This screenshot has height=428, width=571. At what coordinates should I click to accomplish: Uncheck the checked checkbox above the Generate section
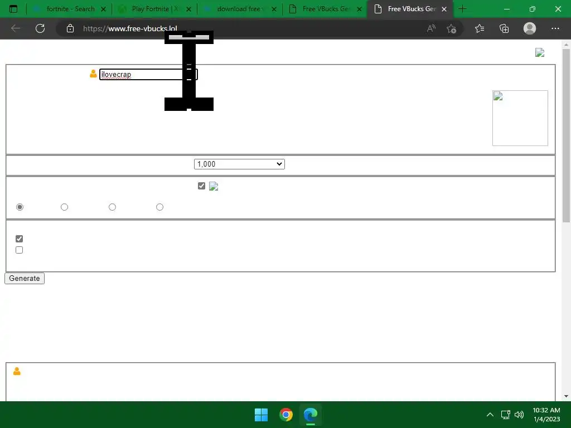[20, 239]
